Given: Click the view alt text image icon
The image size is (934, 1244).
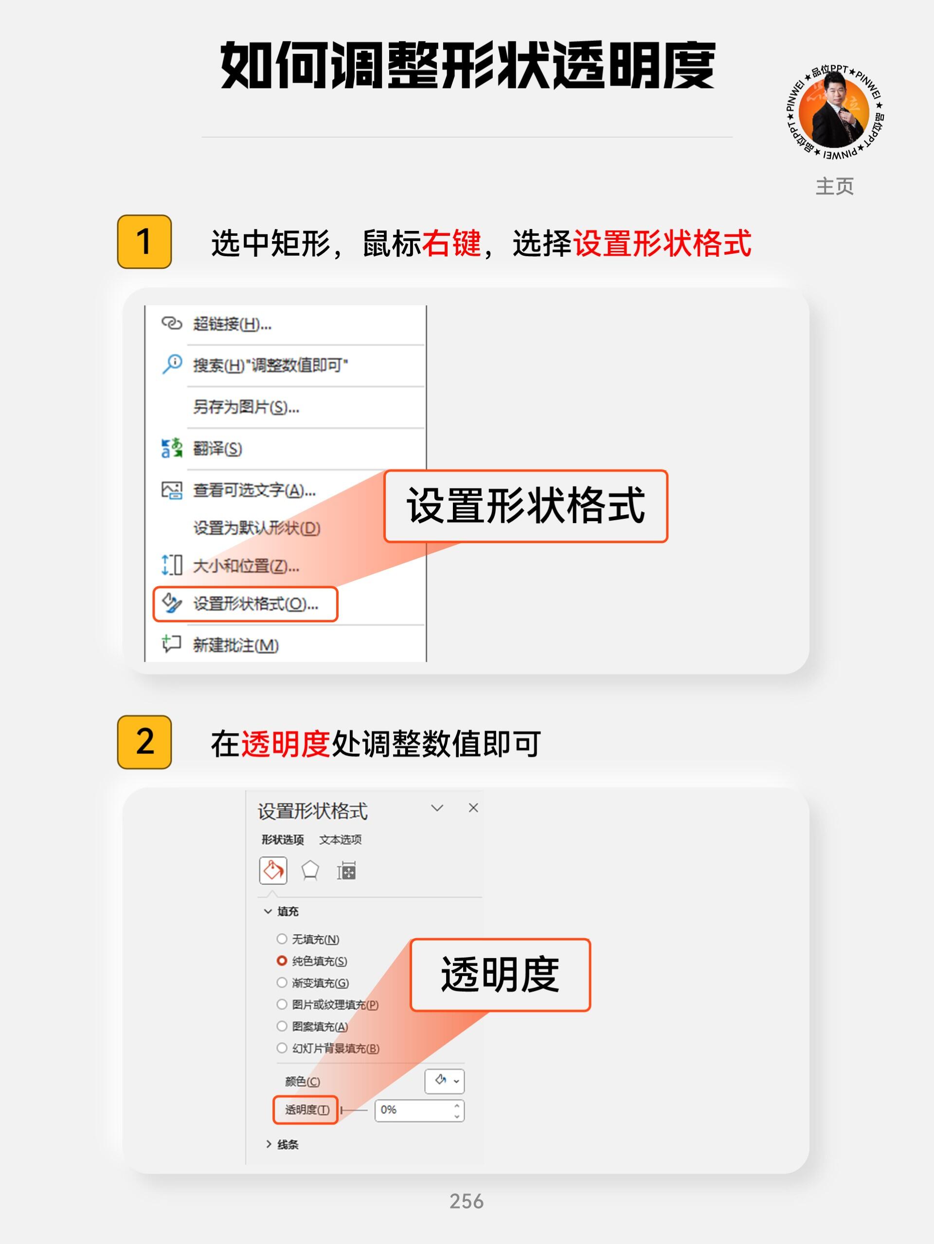Looking at the screenshot, I should click(x=172, y=490).
